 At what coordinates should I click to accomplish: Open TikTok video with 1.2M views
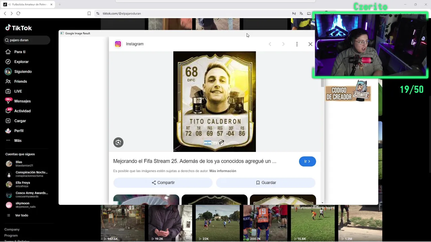360,224
